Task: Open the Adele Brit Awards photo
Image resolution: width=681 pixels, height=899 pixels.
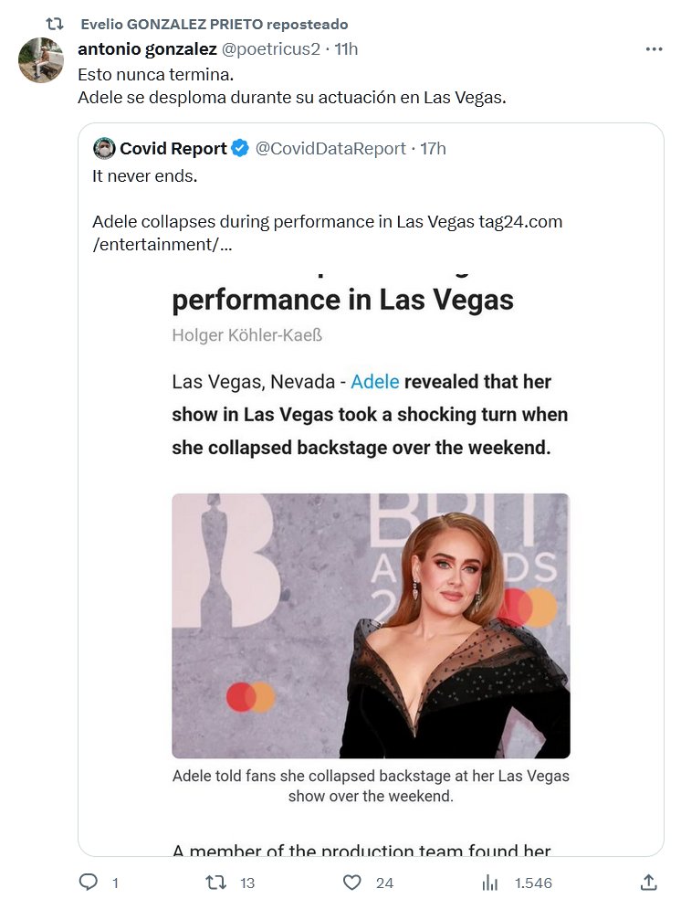Action: pyautogui.click(x=371, y=626)
